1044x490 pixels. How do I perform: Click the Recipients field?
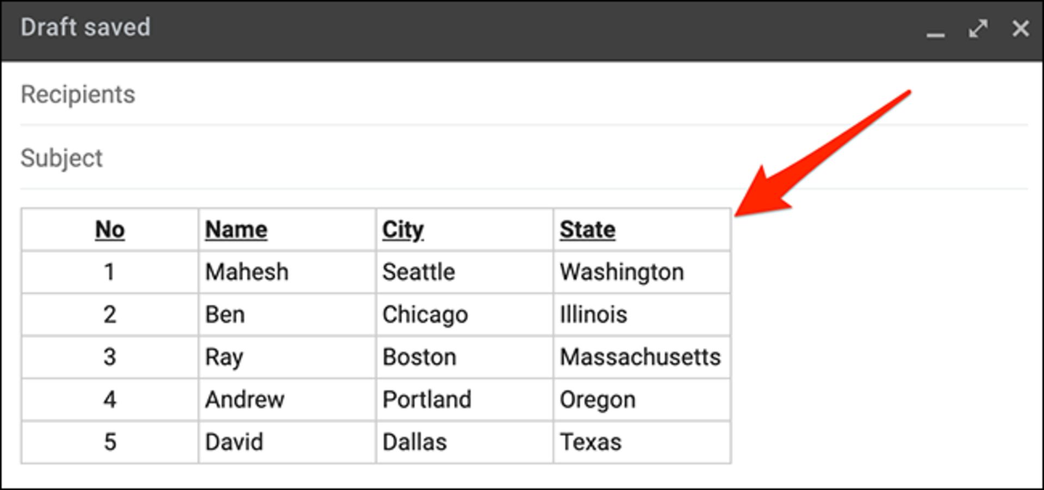pos(524,94)
